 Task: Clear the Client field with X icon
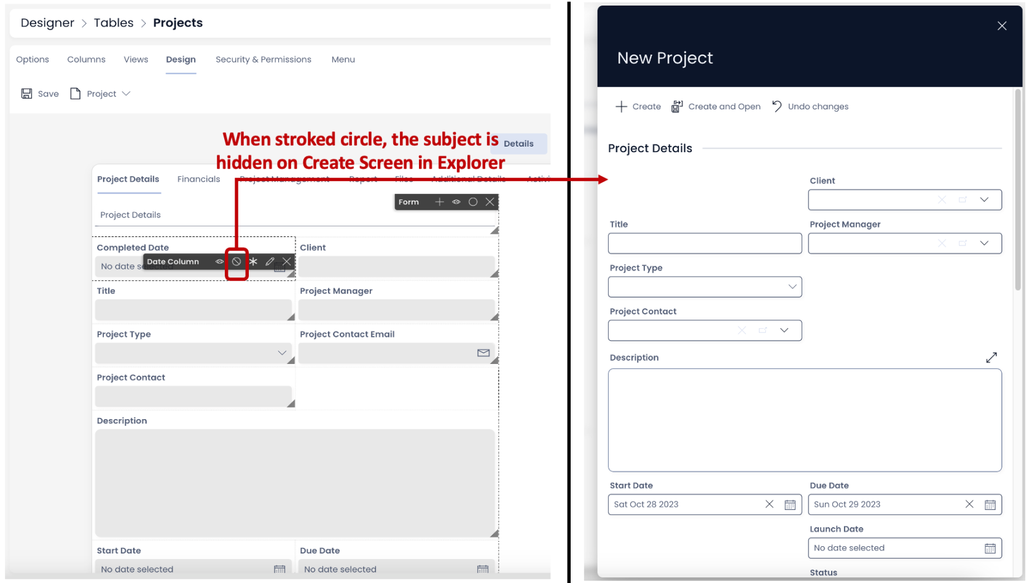pyautogui.click(x=942, y=199)
